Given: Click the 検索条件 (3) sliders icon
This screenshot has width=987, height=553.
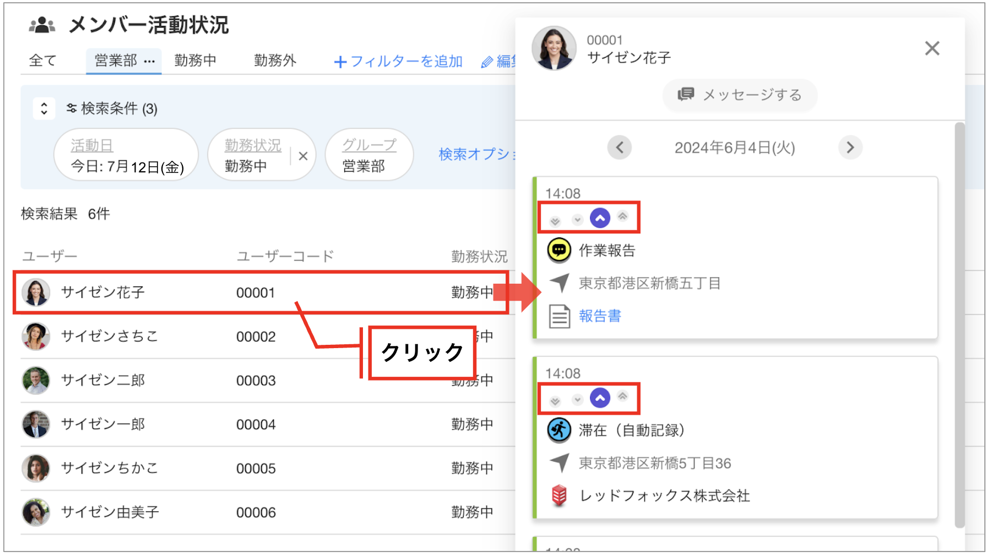Looking at the screenshot, I should (72, 109).
